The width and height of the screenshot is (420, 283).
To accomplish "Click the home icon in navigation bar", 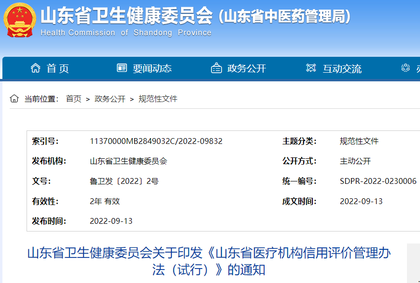I will tap(35, 68).
